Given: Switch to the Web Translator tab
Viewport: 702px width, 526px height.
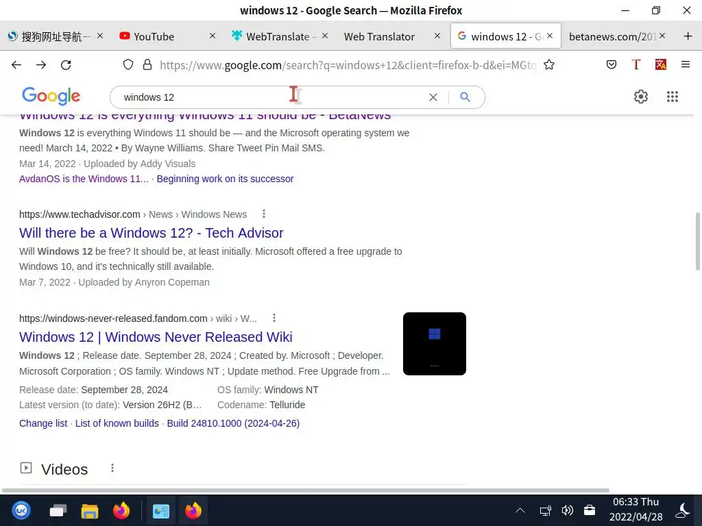Looking at the screenshot, I should [379, 36].
